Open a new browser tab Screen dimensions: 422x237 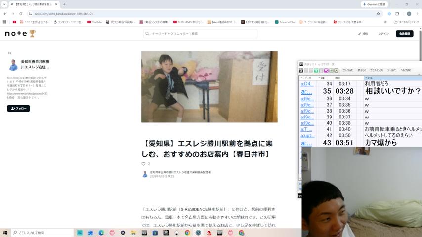(64, 4)
